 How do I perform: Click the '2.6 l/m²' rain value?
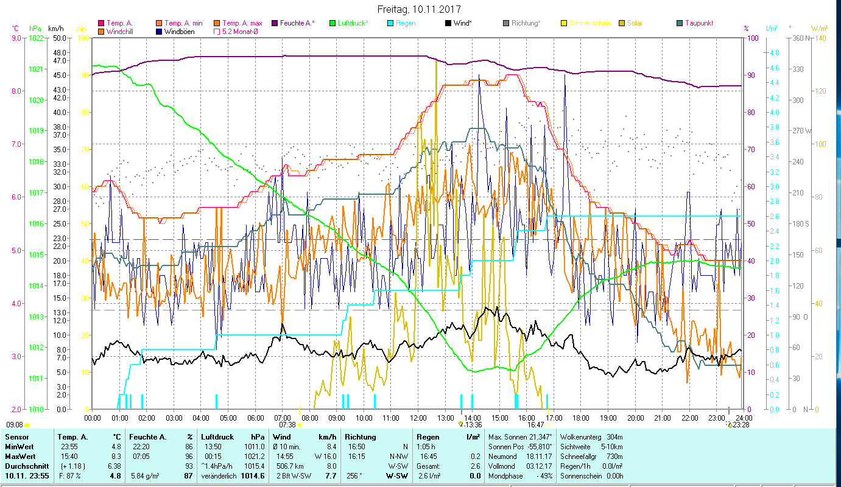pos(429,476)
